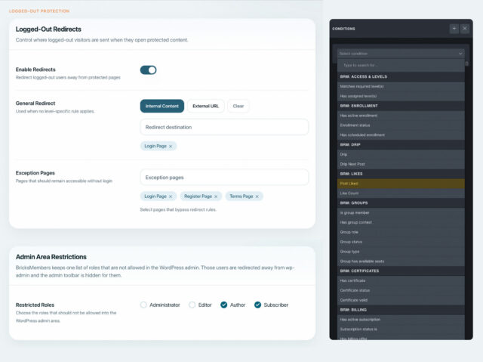Click the 'CONDITIONS' panel title
This screenshot has height=362, width=483.
click(x=343, y=29)
